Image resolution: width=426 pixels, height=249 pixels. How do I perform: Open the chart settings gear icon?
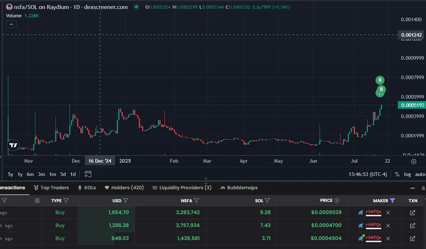coord(413,162)
